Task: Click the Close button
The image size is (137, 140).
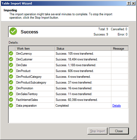Action: click(x=119, y=131)
